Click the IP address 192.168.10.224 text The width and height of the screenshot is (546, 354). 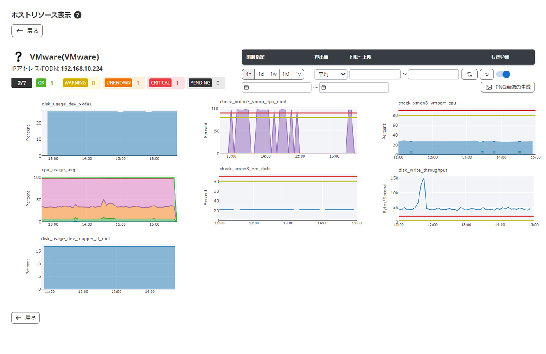(82, 69)
